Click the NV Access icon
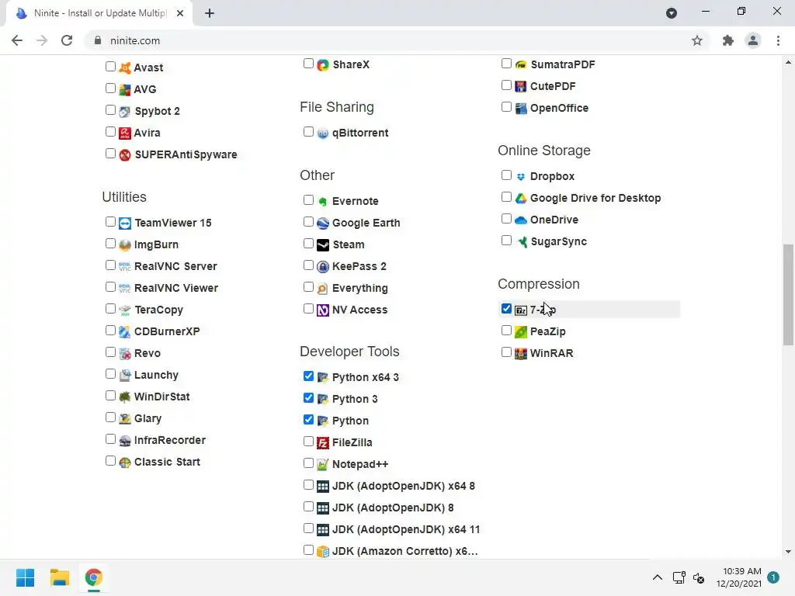This screenshot has height=596, width=795. [323, 310]
